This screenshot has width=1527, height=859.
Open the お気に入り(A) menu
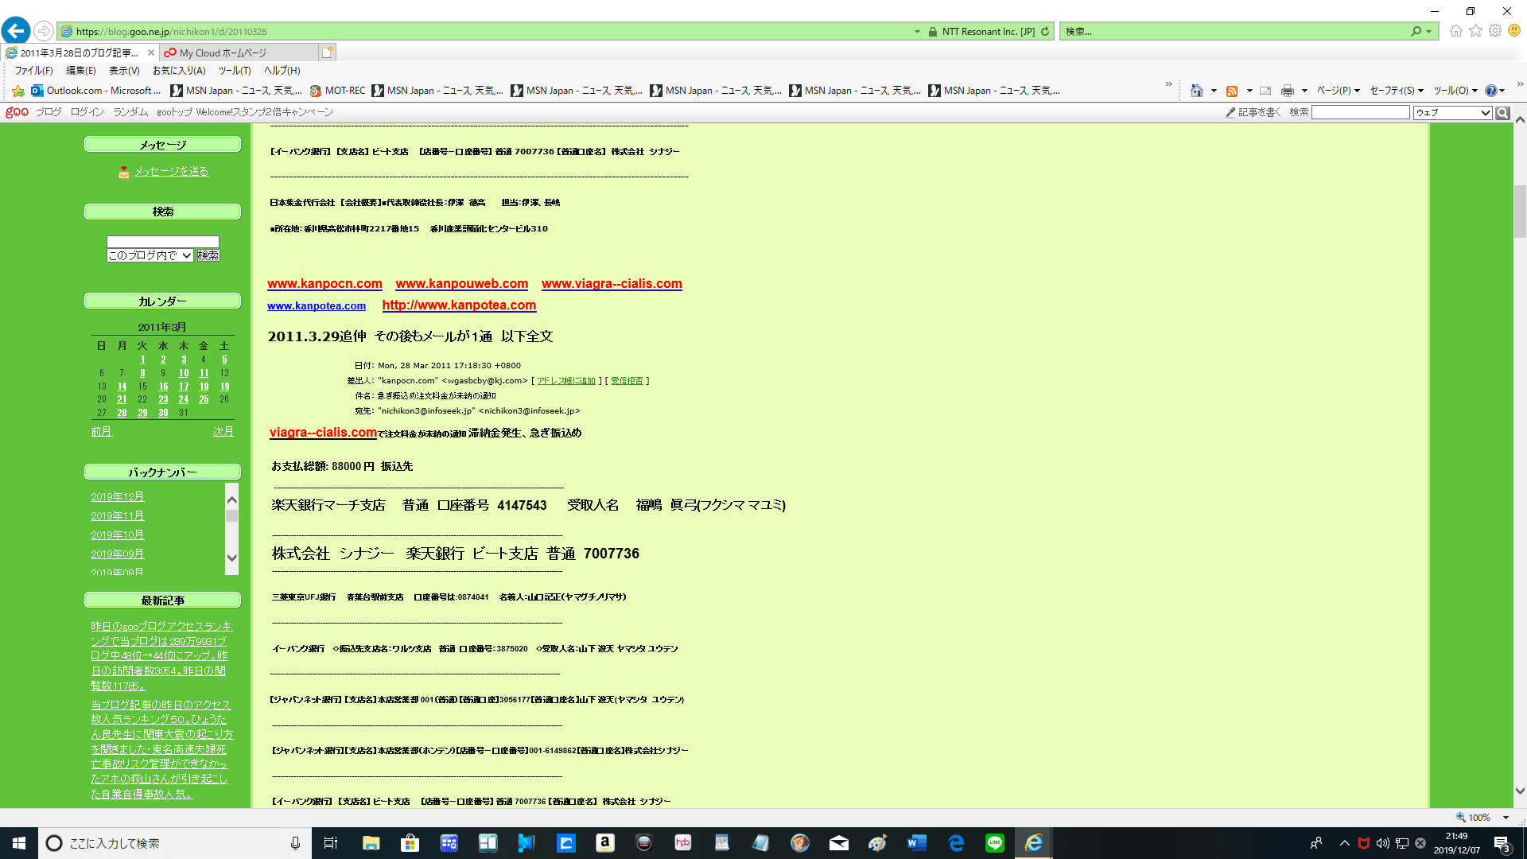(x=179, y=71)
